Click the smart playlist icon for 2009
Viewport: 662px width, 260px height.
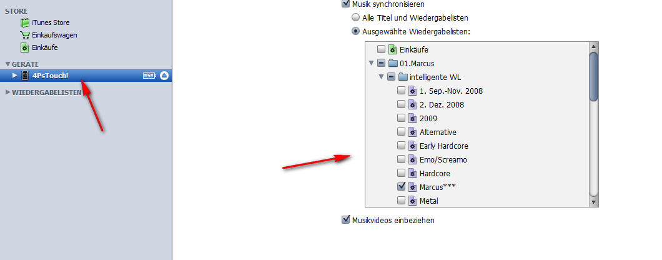412,118
